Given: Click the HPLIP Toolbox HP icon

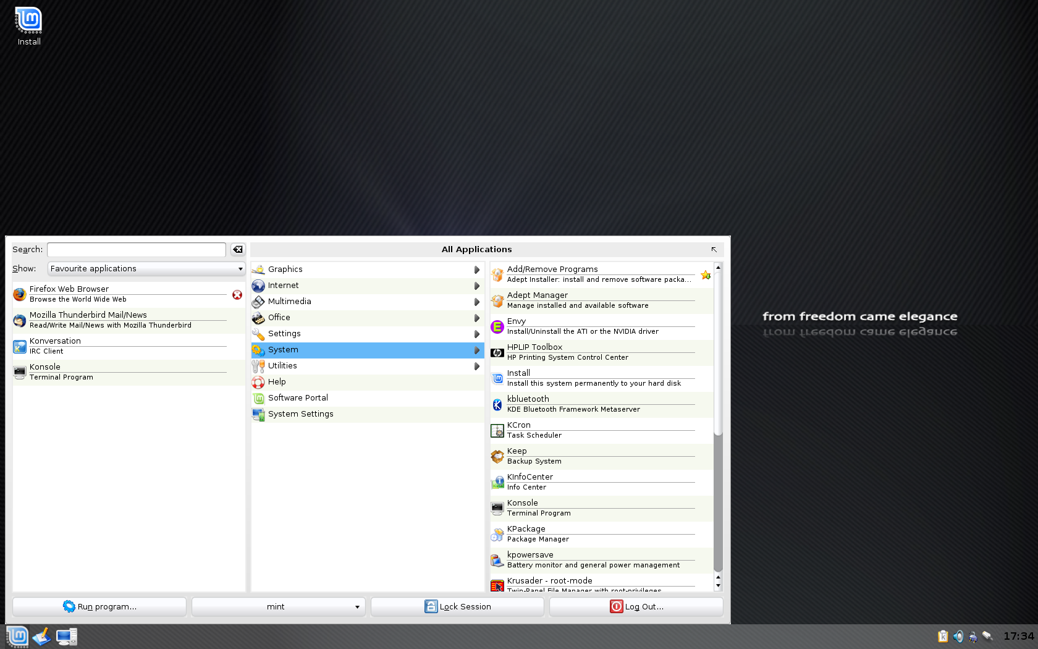Looking at the screenshot, I should (x=497, y=352).
